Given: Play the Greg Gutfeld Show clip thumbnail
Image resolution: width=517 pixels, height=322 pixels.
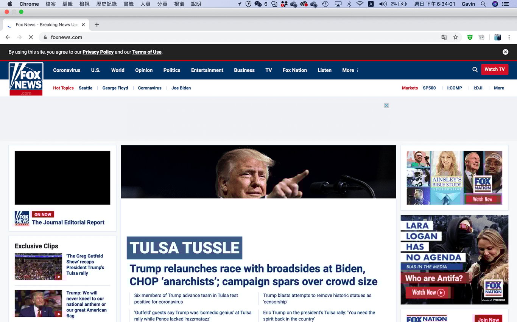Looking at the screenshot, I should (x=38, y=267).
